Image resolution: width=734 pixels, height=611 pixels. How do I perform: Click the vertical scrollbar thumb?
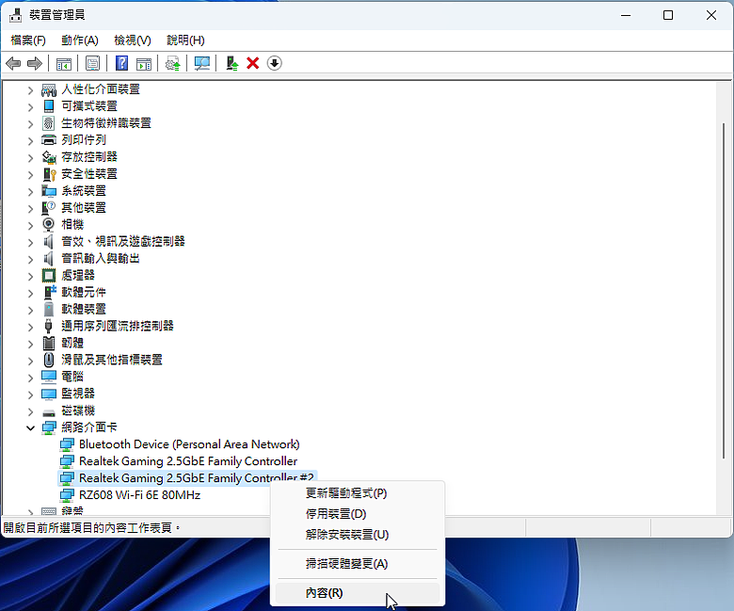pyautogui.click(x=724, y=290)
